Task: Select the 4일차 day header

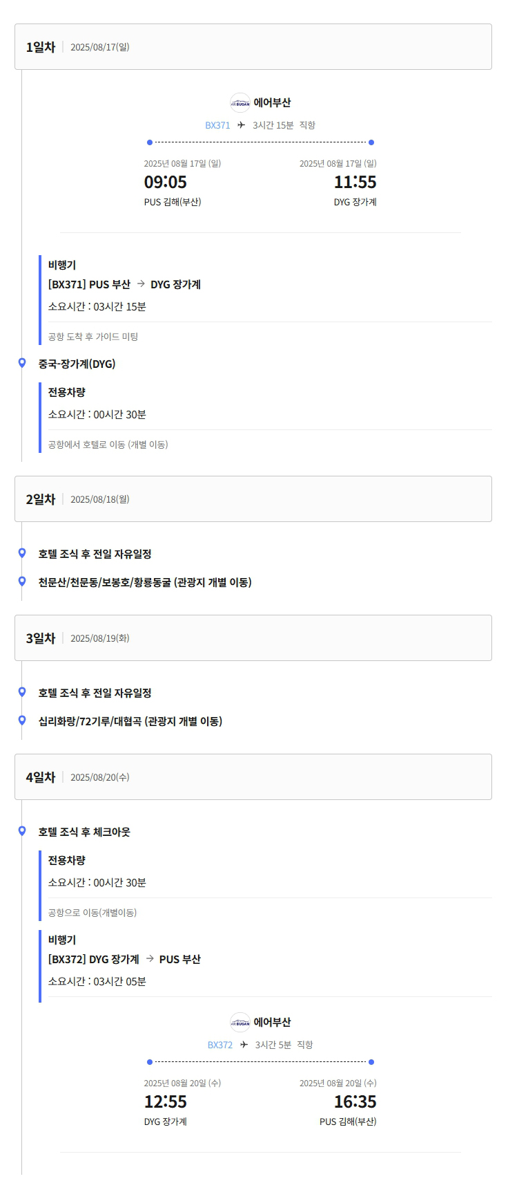Action: [253, 777]
